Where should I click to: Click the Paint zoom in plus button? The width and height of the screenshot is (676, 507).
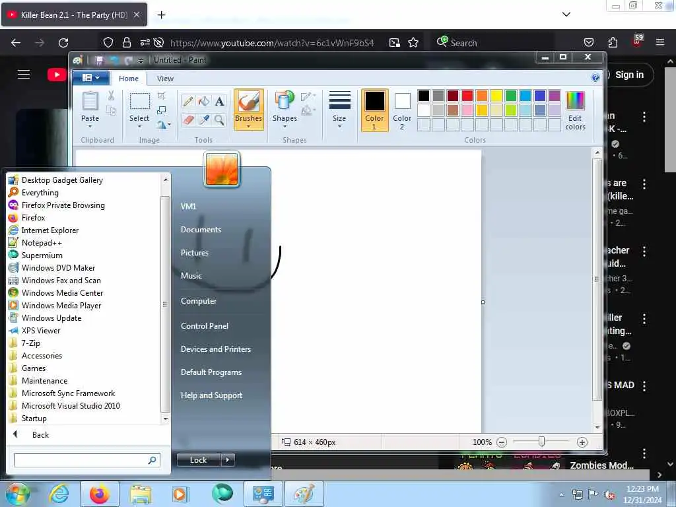coord(582,442)
